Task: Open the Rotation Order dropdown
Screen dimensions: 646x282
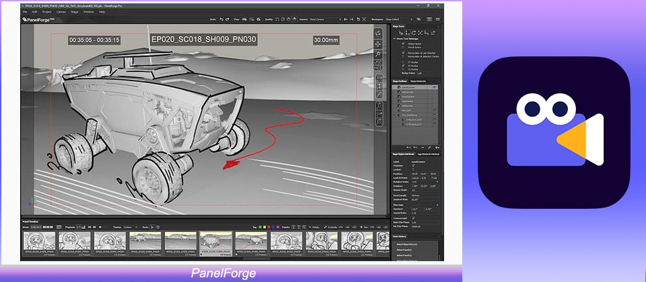Action: click(425, 181)
